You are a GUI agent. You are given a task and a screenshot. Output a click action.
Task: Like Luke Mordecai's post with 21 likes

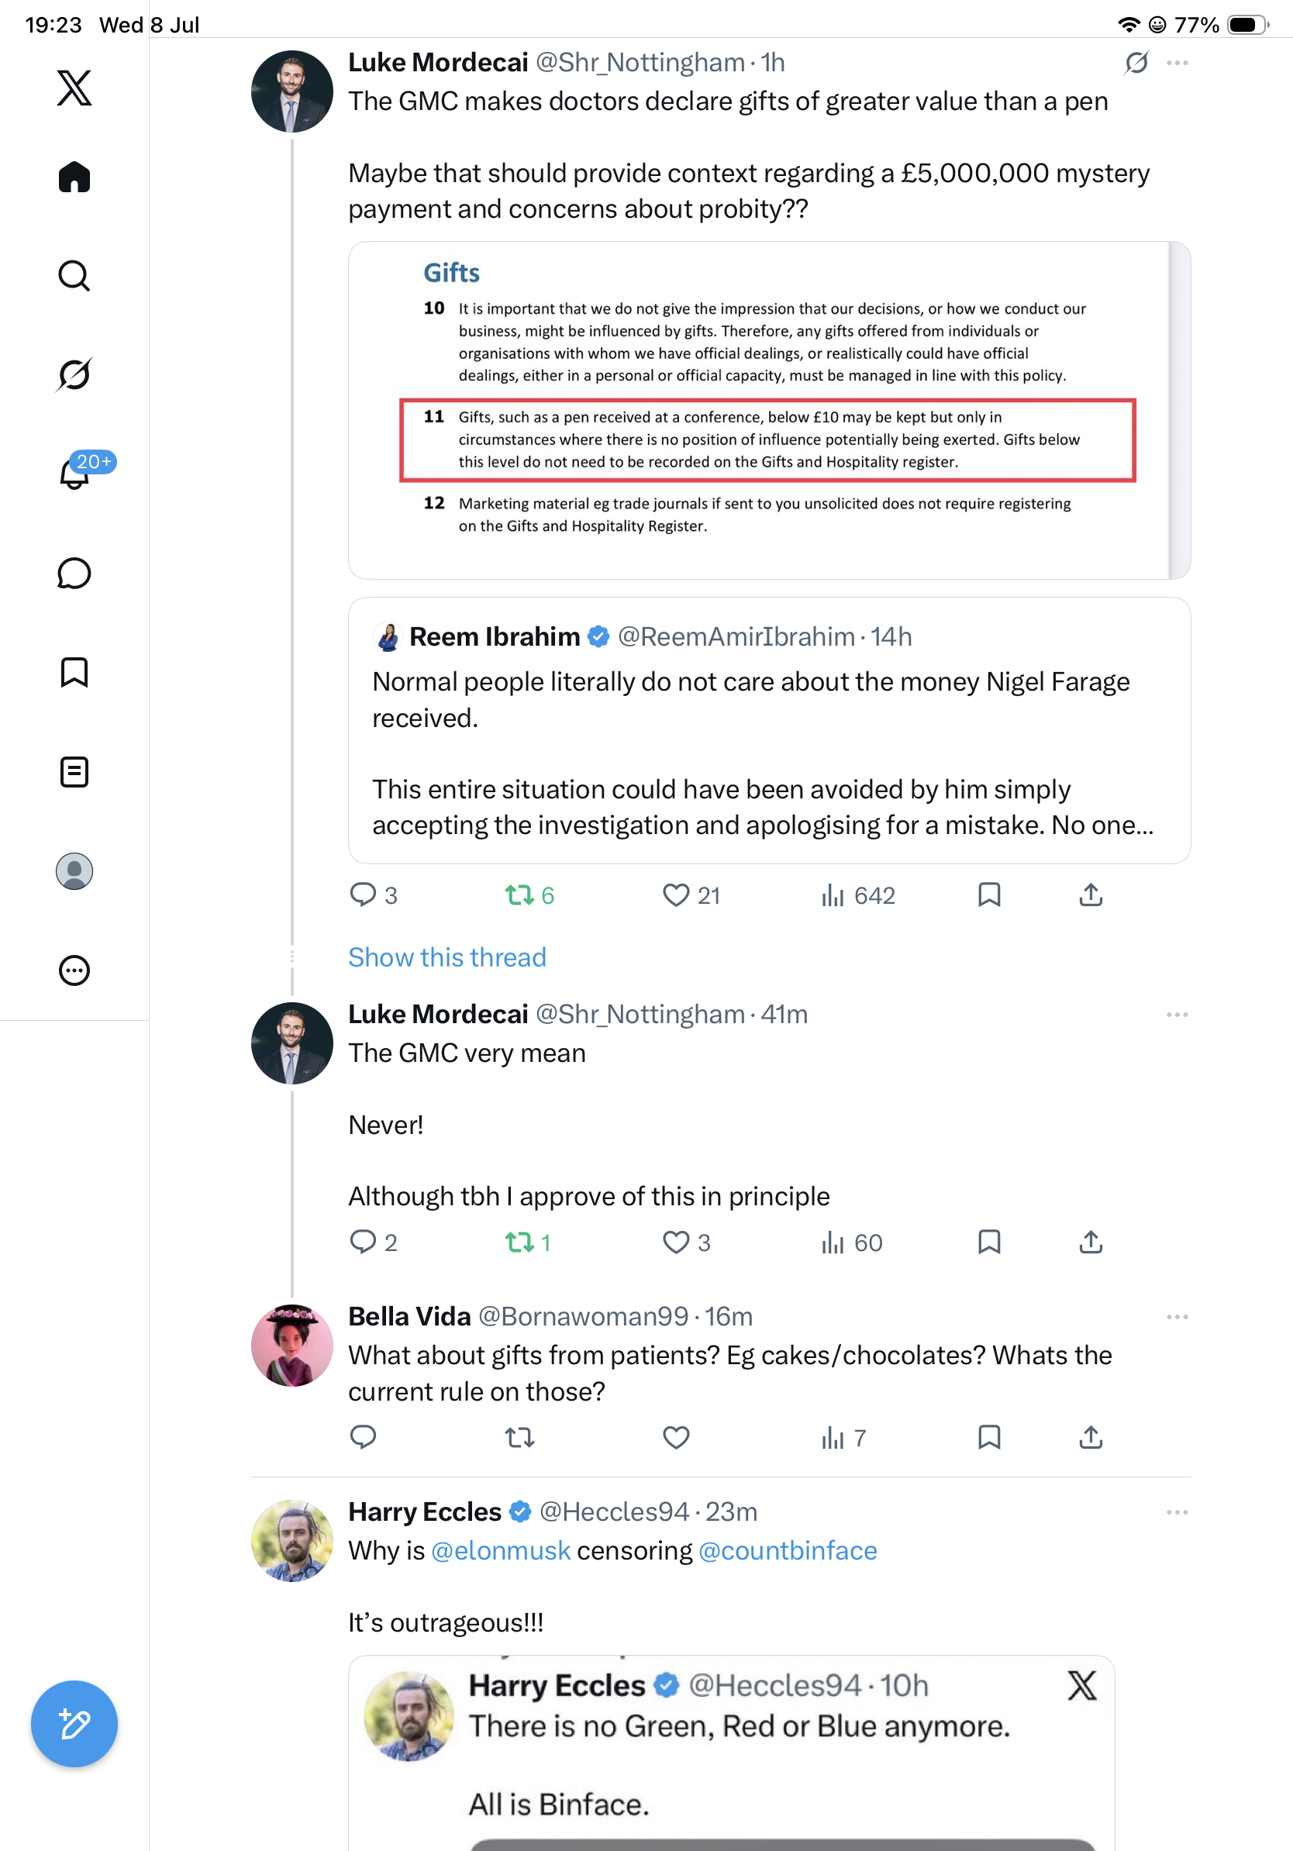click(x=691, y=894)
